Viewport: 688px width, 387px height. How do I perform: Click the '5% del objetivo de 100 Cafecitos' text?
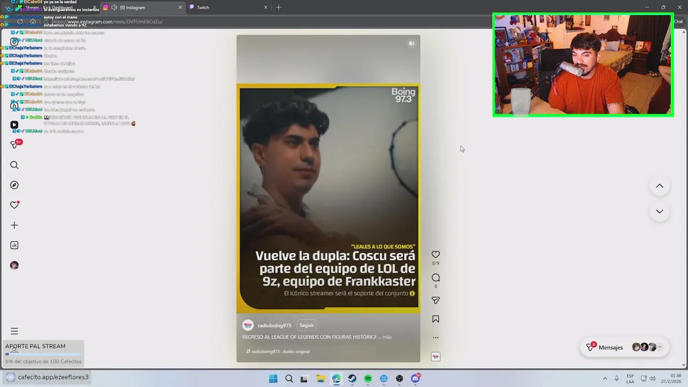[x=44, y=362]
